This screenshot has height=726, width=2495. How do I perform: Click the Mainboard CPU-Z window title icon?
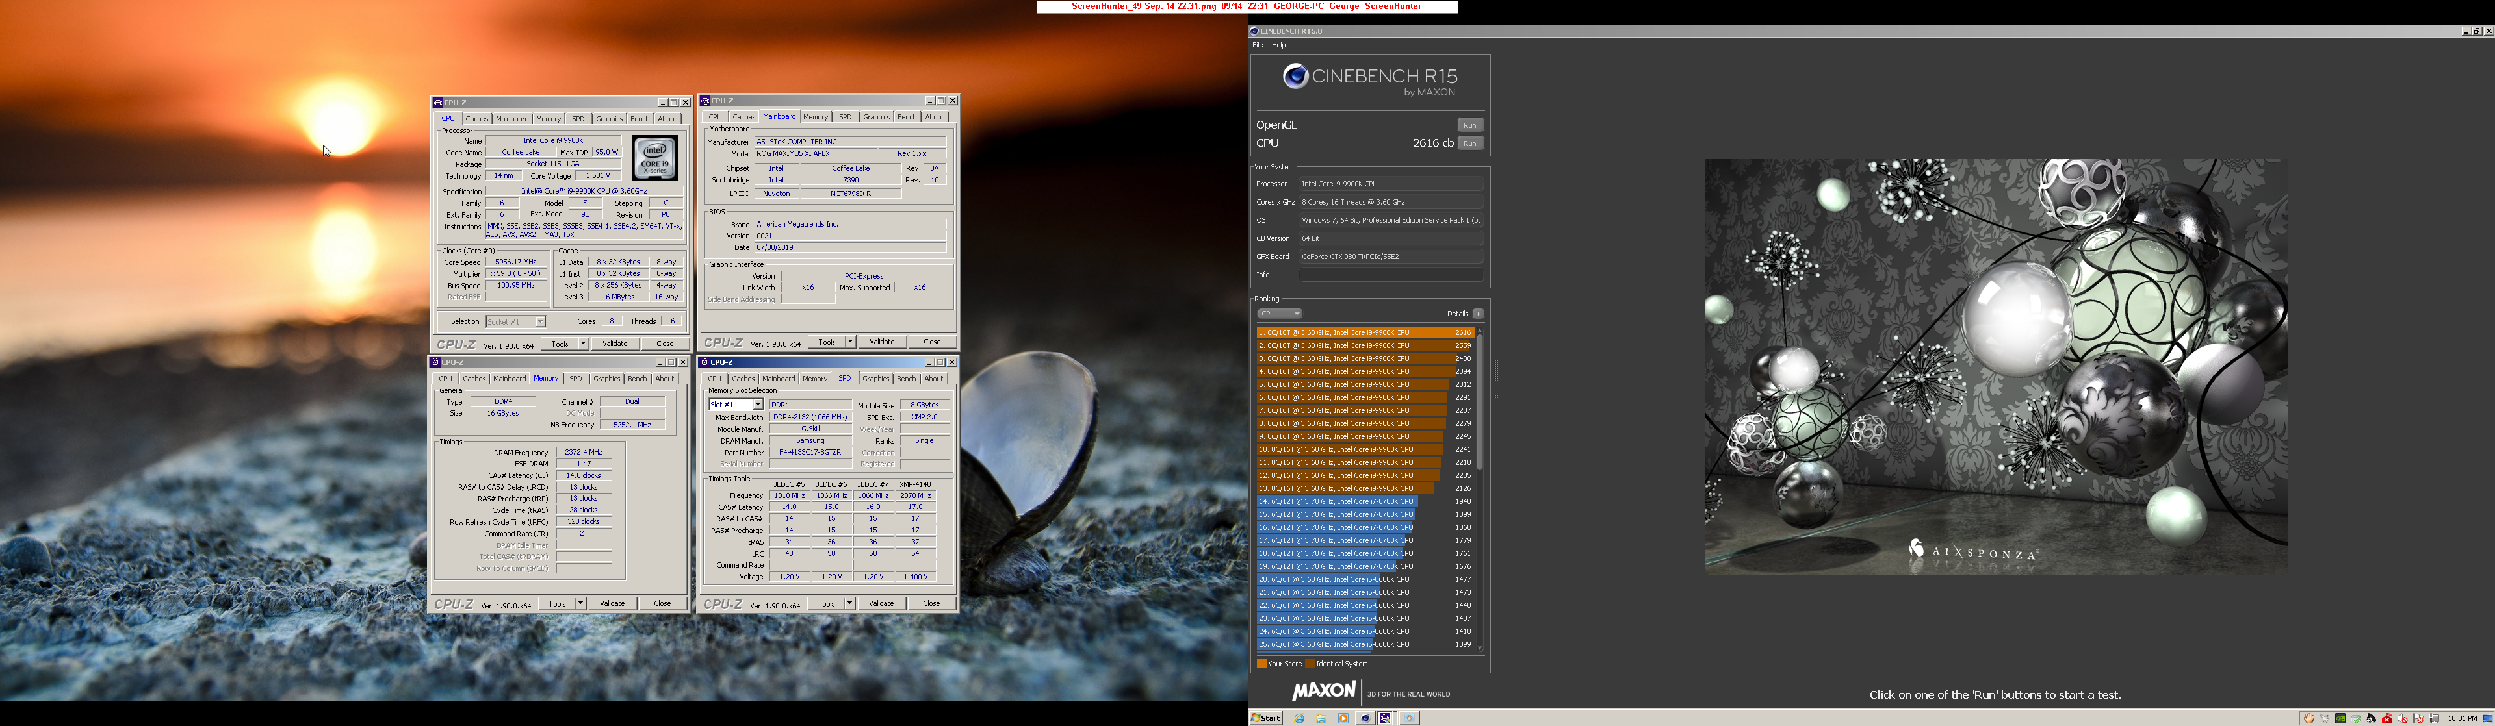point(705,101)
